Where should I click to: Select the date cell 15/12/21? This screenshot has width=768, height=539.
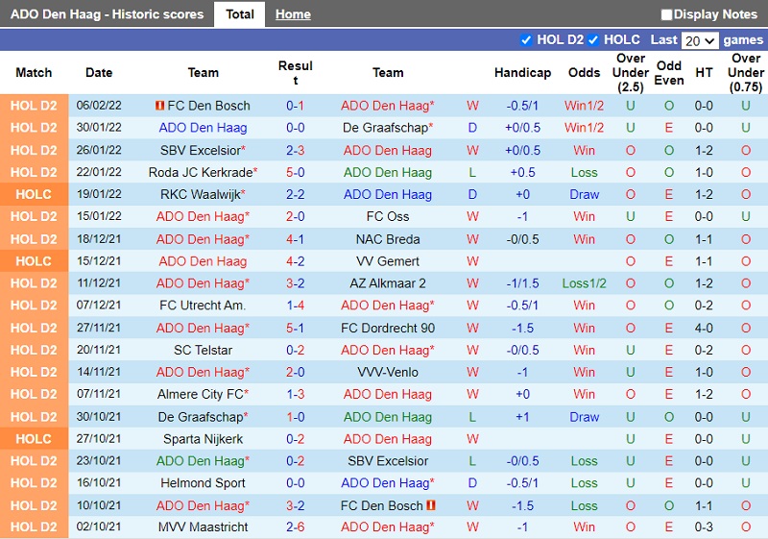point(99,261)
